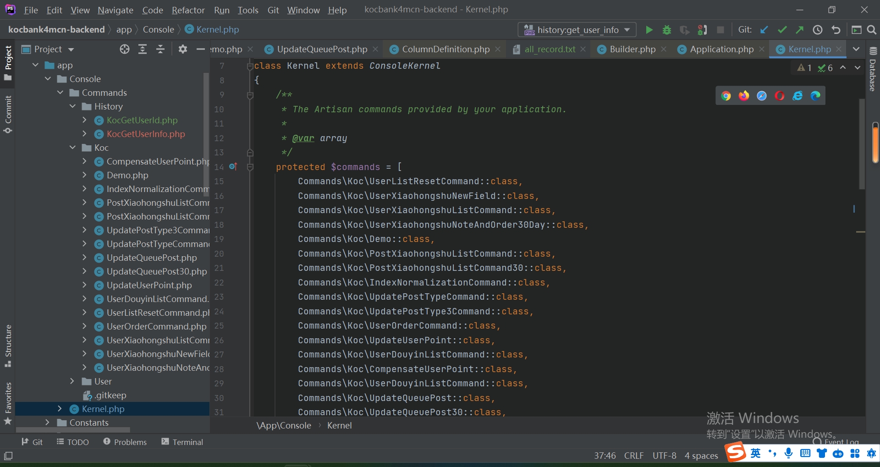Hide the Project tool window
This screenshot has height=467, width=880.
coord(200,49)
